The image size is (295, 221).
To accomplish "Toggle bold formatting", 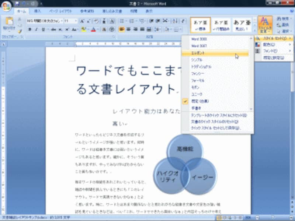I will [x=30, y=28].
